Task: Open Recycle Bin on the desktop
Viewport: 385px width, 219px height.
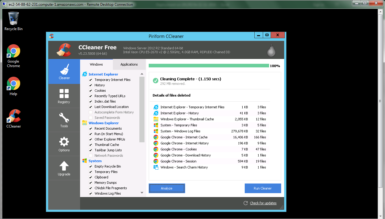Action: click(x=14, y=21)
